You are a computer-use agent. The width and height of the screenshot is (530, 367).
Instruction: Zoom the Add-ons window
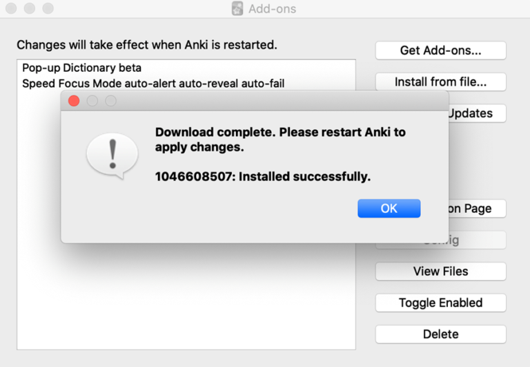48,8
